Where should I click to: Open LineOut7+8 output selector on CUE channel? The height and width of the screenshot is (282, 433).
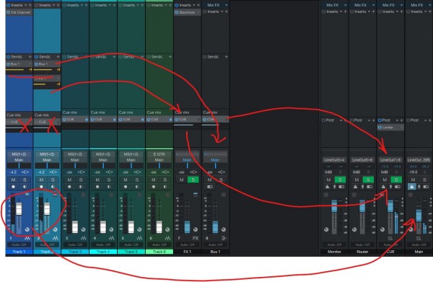(390, 160)
